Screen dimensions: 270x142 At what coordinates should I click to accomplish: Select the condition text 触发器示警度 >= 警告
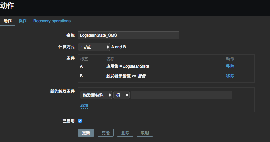click(126, 76)
